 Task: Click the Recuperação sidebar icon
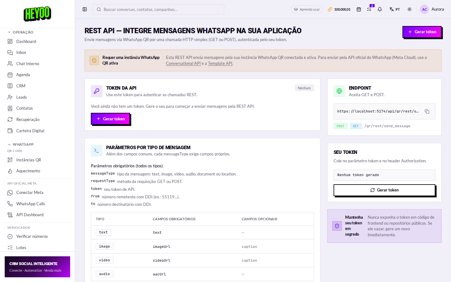(x=10, y=119)
